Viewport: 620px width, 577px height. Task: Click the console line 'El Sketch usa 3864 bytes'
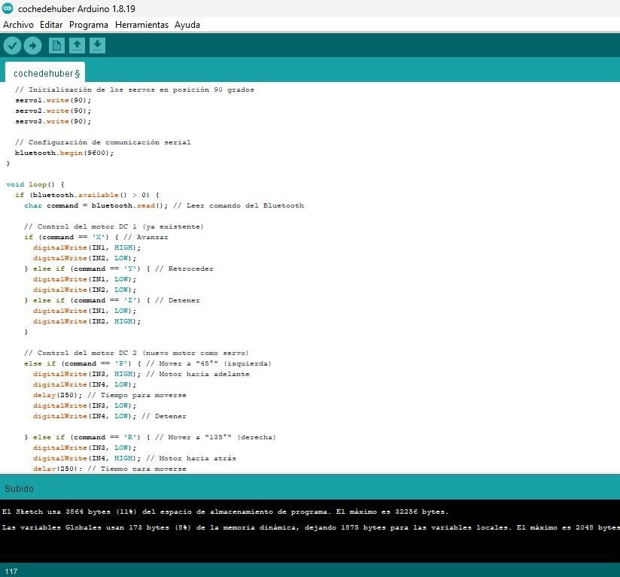click(x=225, y=512)
